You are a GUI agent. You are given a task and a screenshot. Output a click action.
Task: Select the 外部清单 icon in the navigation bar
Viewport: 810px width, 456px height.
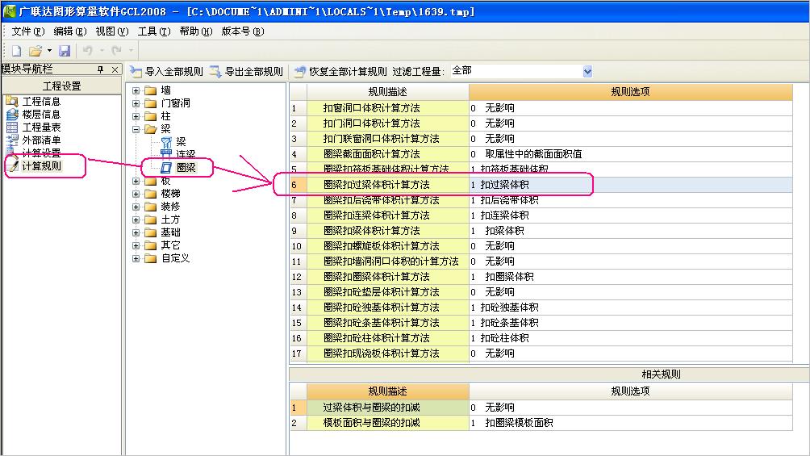12,140
